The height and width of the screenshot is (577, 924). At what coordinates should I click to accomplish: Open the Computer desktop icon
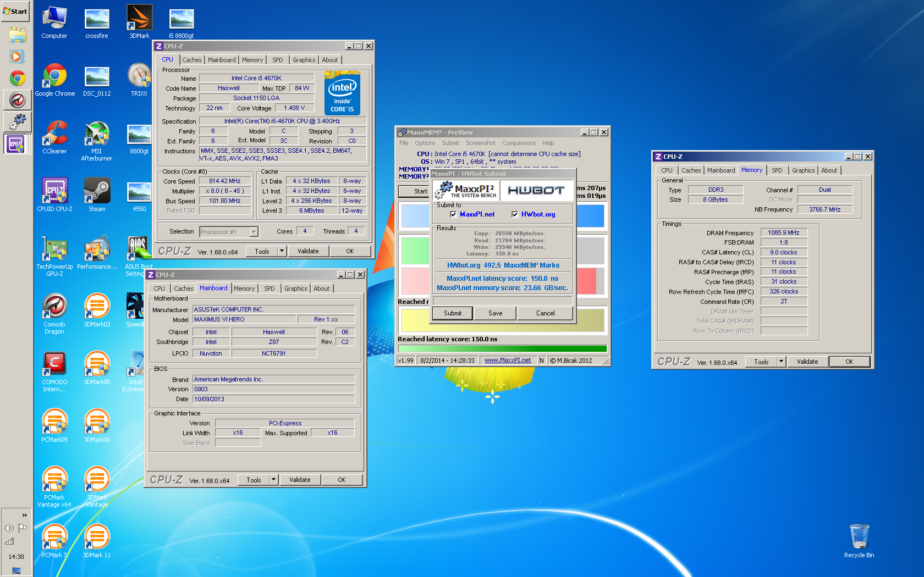tap(54, 22)
